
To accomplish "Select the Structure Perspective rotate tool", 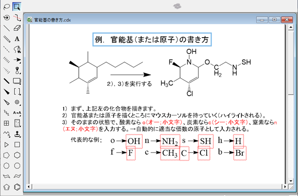I will click(x=6, y=17).
